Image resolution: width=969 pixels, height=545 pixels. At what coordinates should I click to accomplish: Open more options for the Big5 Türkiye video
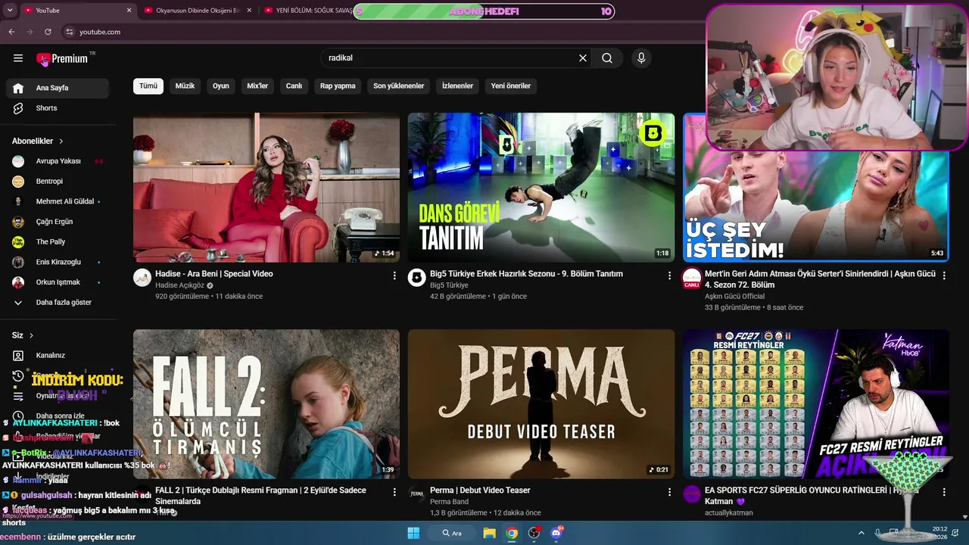click(x=669, y=276)
